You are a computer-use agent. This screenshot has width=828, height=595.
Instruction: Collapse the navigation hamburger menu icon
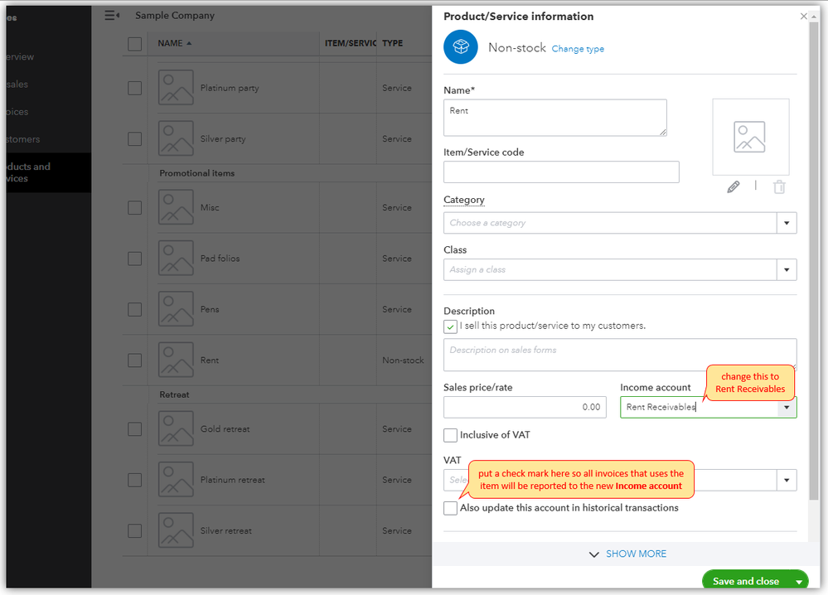(111, 15)
